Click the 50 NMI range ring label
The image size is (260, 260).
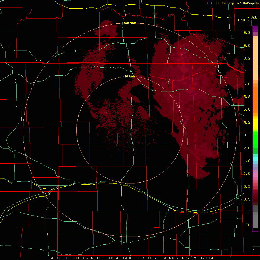(130, 77)
